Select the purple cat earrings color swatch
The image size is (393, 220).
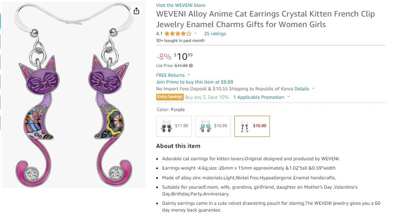252,126
